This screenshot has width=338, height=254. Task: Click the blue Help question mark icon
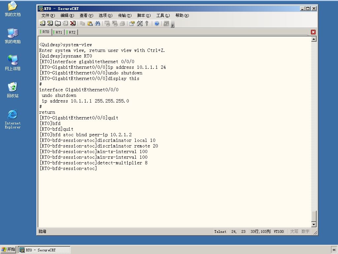coord(157,23)
